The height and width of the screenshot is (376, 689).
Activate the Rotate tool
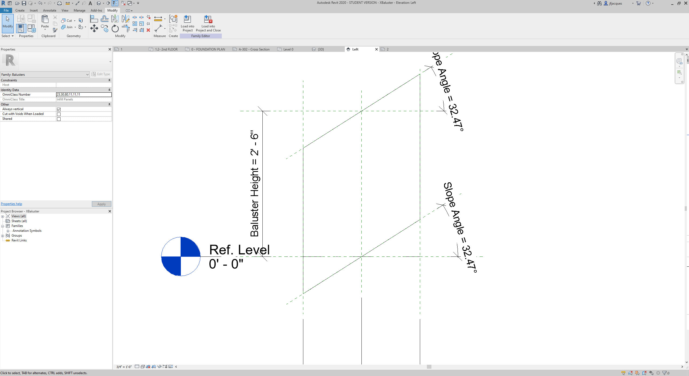tap(115, 28)
